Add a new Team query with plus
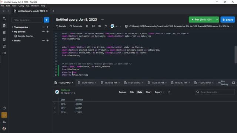237x133 pixels. (47, 27)
